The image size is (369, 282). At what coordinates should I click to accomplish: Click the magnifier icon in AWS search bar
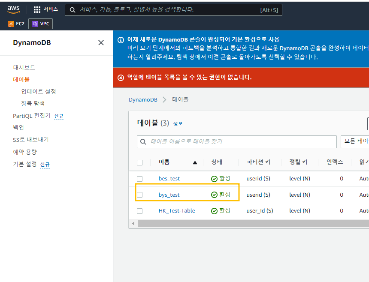tap(73, 10)
